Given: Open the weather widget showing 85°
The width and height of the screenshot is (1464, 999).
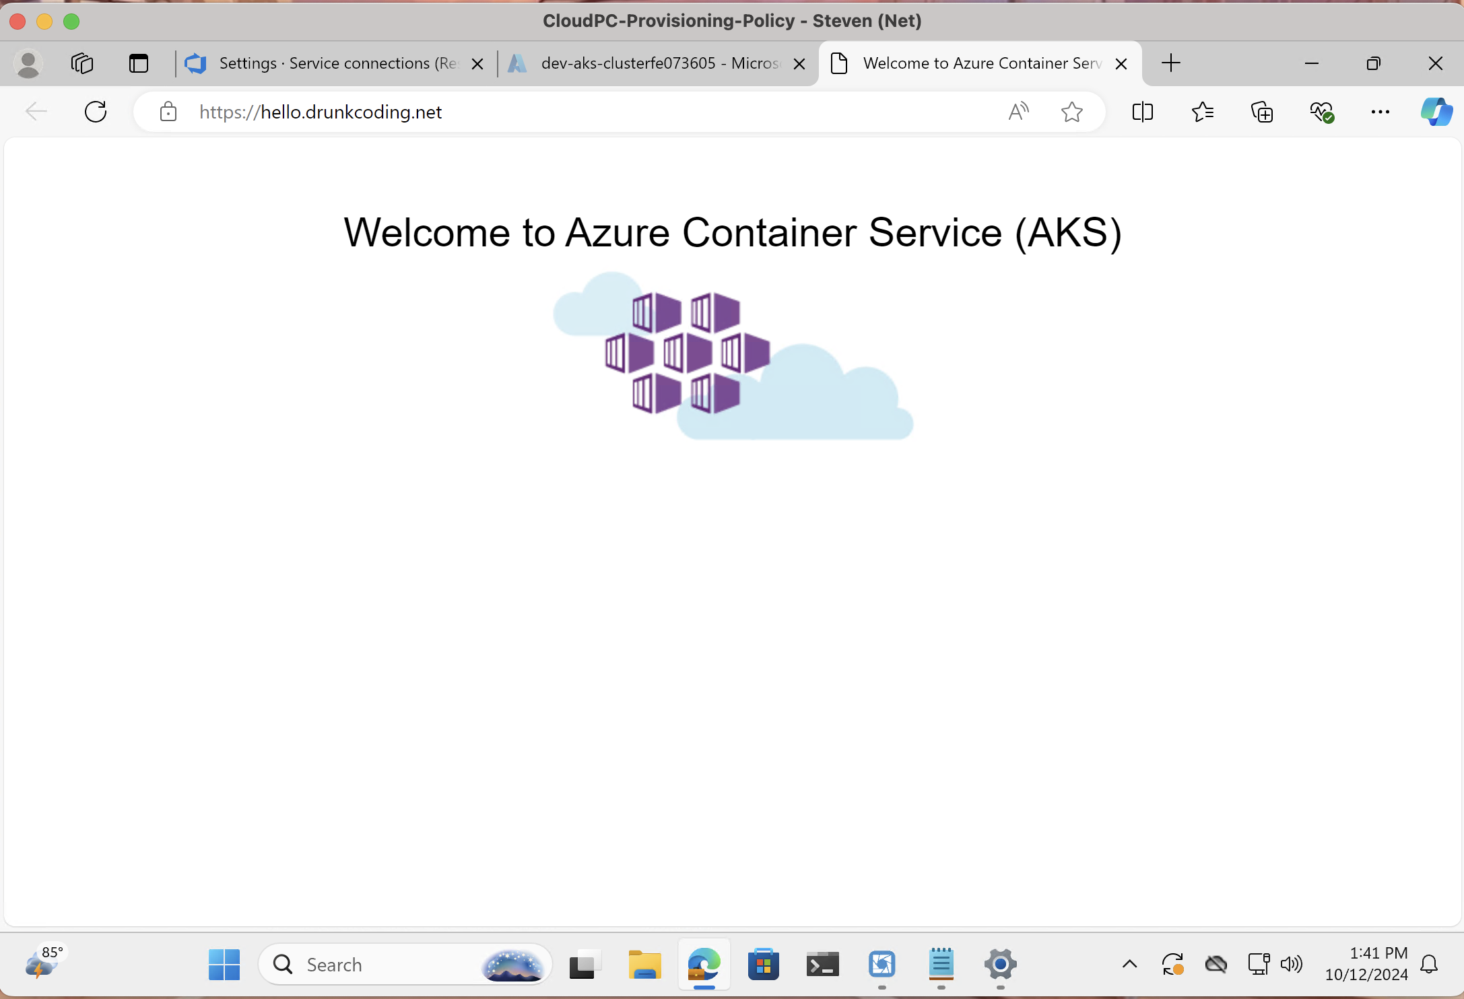Looking at the screenshot, I should pyautogui.click(x=44, y=963).
